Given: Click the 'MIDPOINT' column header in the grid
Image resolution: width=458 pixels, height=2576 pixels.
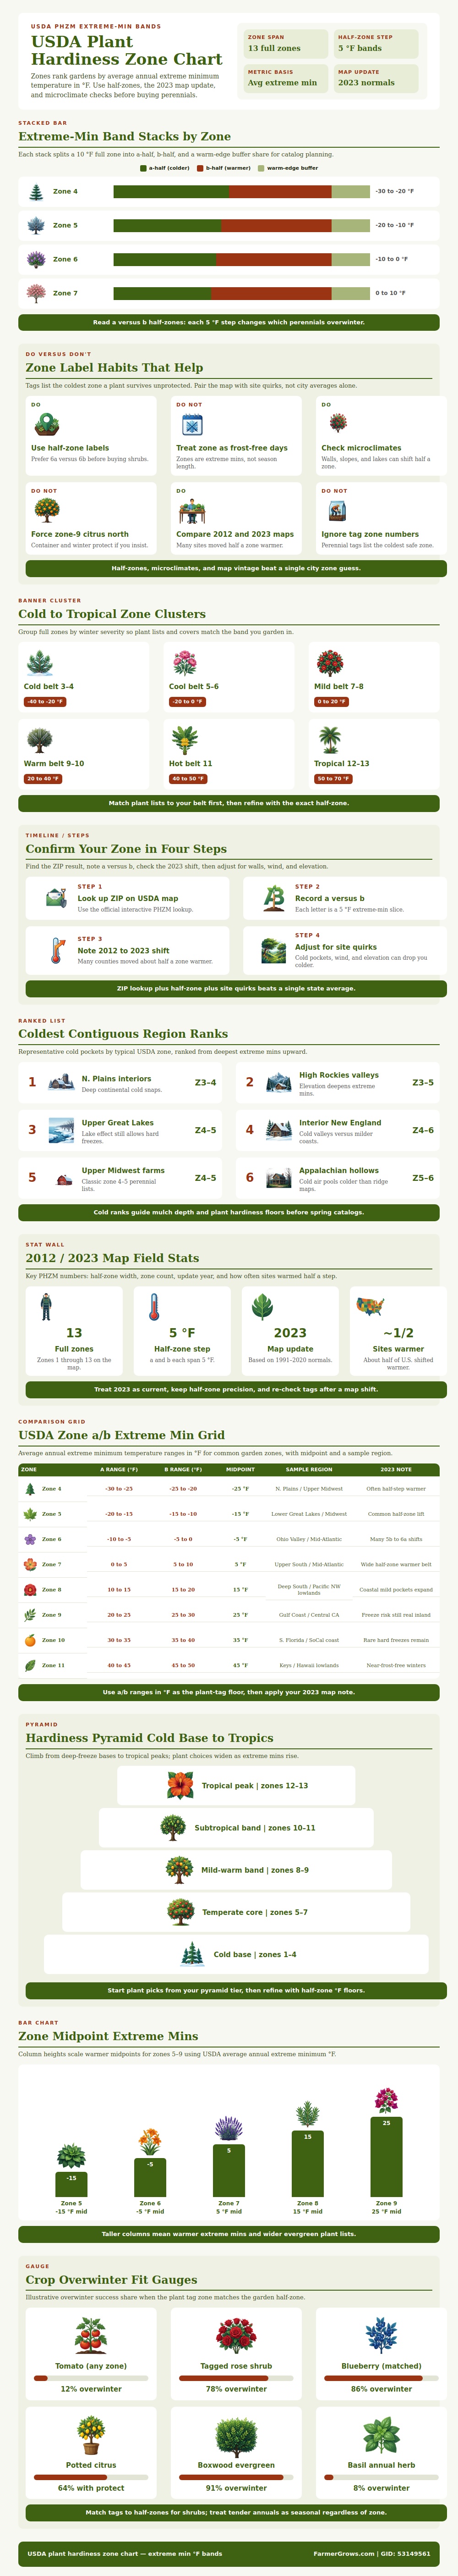Looking at the screenshot, I should pyautogui.click(x=240, y=1470).
